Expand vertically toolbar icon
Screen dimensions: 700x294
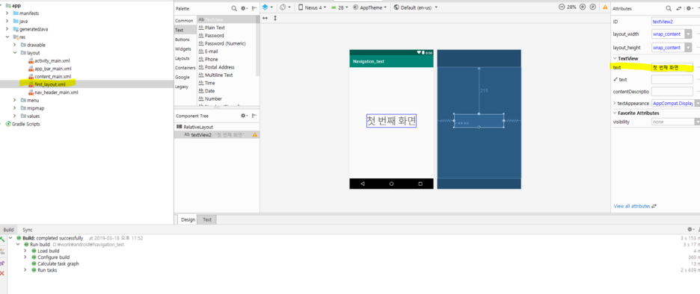tap(275, 18)
